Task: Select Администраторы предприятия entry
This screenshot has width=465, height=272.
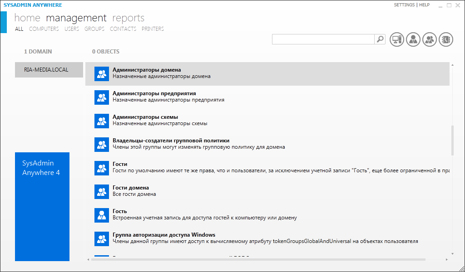Action: click(x=267, y=97)
